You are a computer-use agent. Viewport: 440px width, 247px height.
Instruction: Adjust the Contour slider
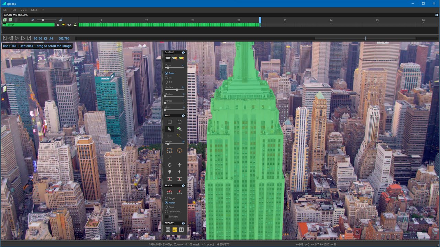pyautogui.click(x=174, y=96)
